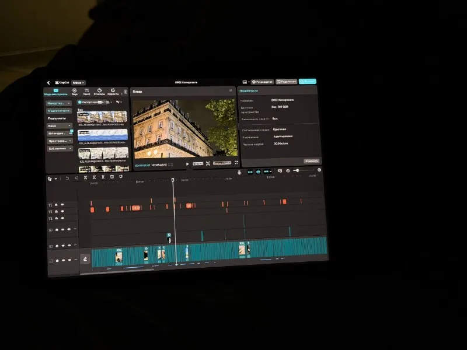This screenshot has height=350, width=467.
Task: Select the first media clip thumbnail
Action: coord(102,117)
